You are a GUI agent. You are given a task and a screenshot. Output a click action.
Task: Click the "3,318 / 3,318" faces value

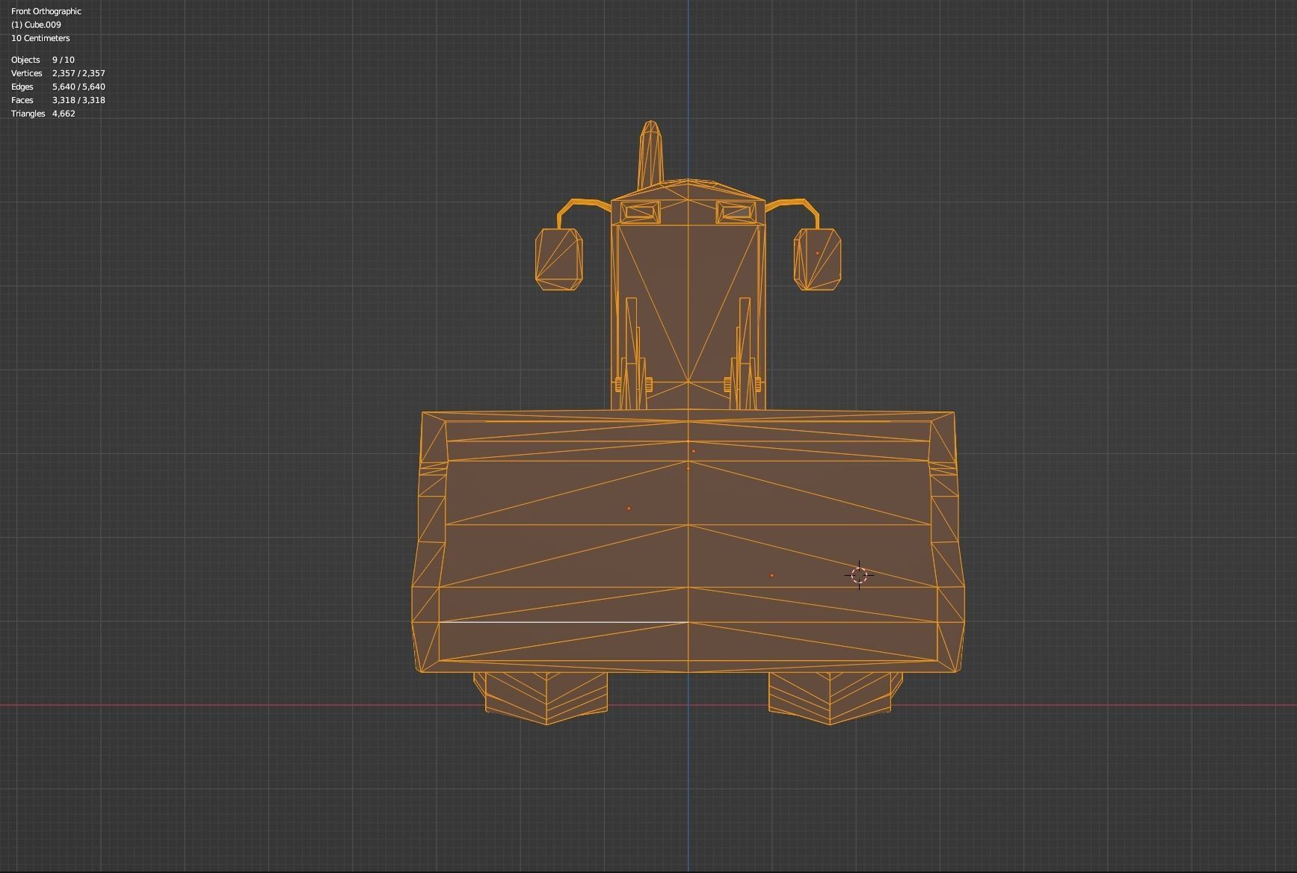point(78,100)
